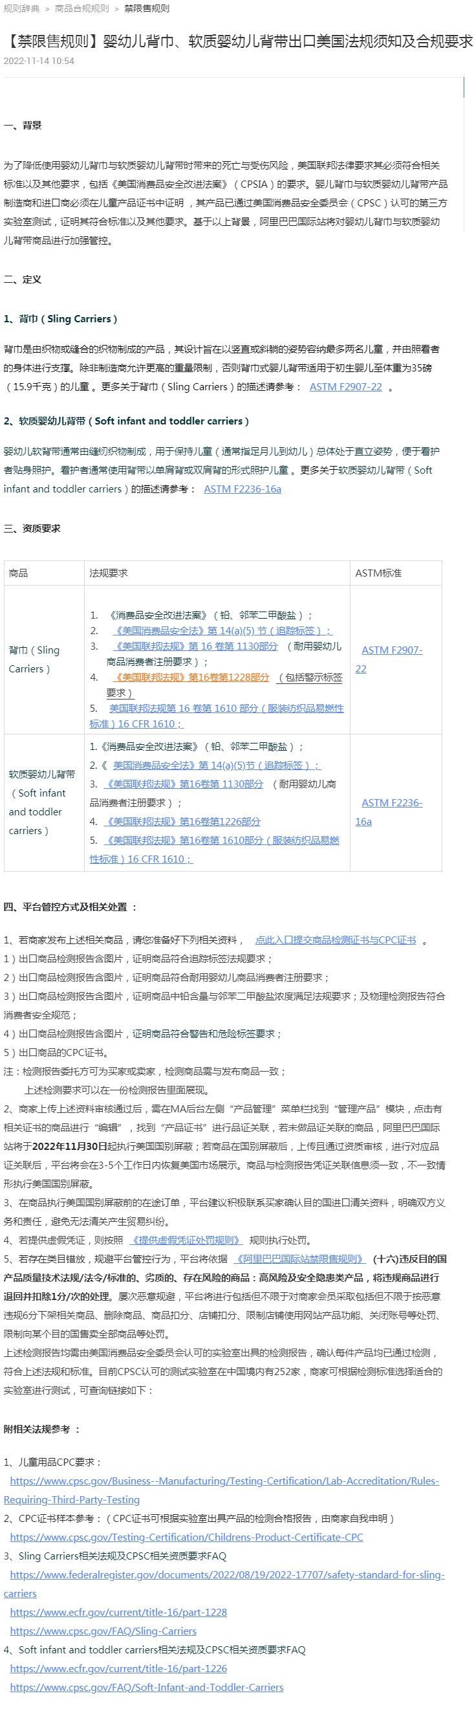Open ASTM F2236-16a link in soft carriers definition paragraph
The height and width of the screenshot is (1709, 474).
point(242,489)
